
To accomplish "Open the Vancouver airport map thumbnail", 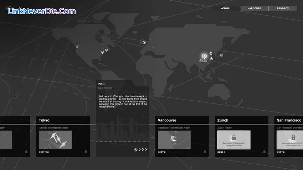I will (174, 139).
